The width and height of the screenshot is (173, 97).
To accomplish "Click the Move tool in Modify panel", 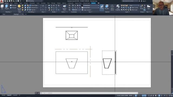I will pos(54,5).
